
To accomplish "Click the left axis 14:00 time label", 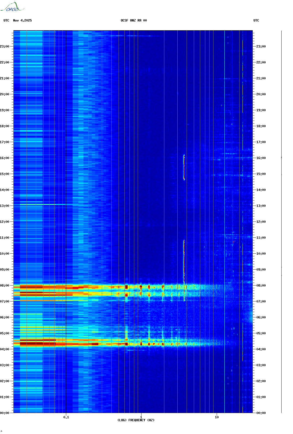I will coord(5,190).
